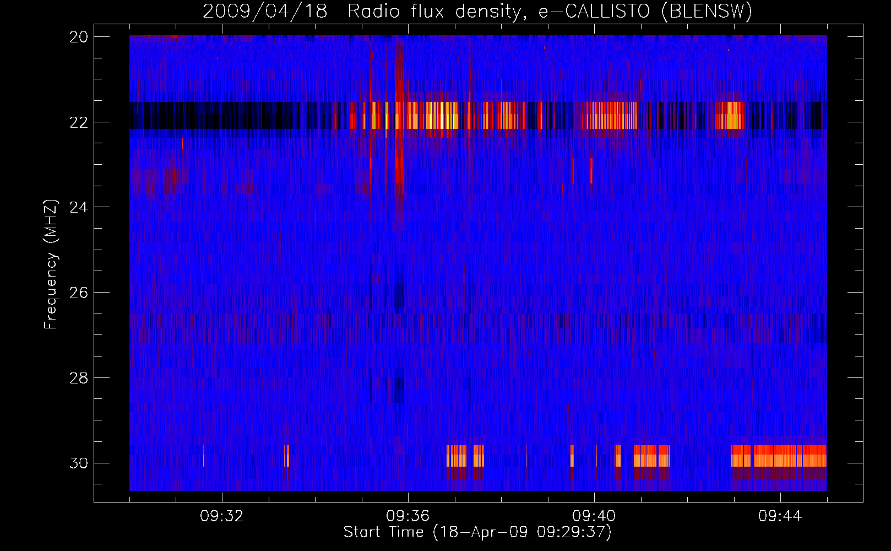Image resolution: width=891 pixels, height=551 pixels.
Task: Click the 09:32 time tick label
Action: pyautogui.click(x=222, y=516)
